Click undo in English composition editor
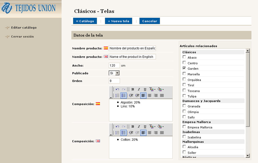The width and height of the screenshot is (258, 163). (117, 127)
